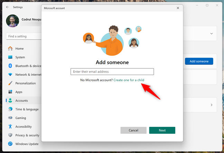Click the Personalization paintbrush icon
This screenshot has width=224, height=153.
coord(10,83)
